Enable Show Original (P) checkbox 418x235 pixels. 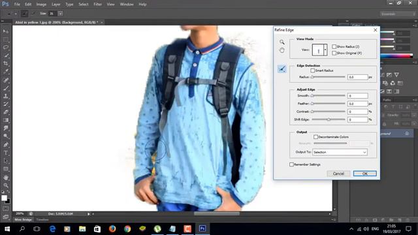(x=334, y=53)
